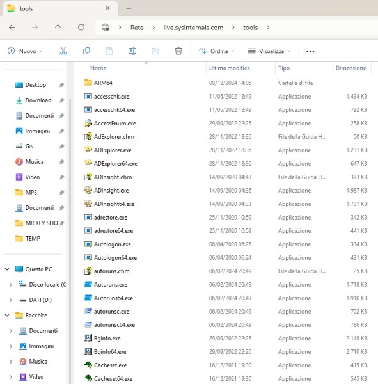Click the Cut scissors icon
This screenshot has width=378, height=384.
tap(63, 51)
